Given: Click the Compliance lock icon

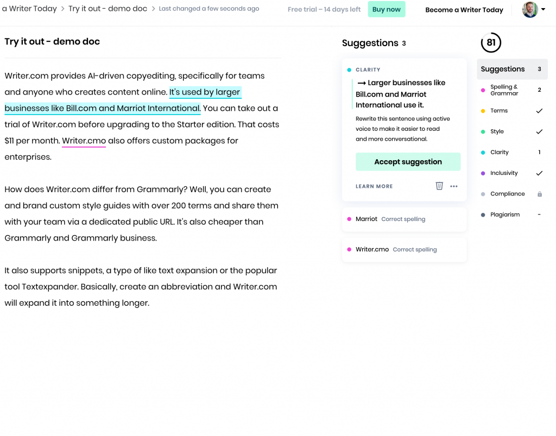Looking at the screenshot, I should click(x=539, y=194).
